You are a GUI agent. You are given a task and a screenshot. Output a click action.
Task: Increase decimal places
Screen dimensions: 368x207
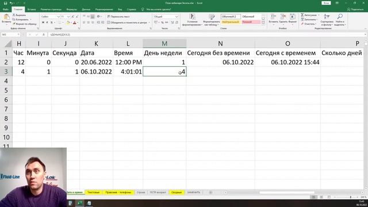[172, 22]
